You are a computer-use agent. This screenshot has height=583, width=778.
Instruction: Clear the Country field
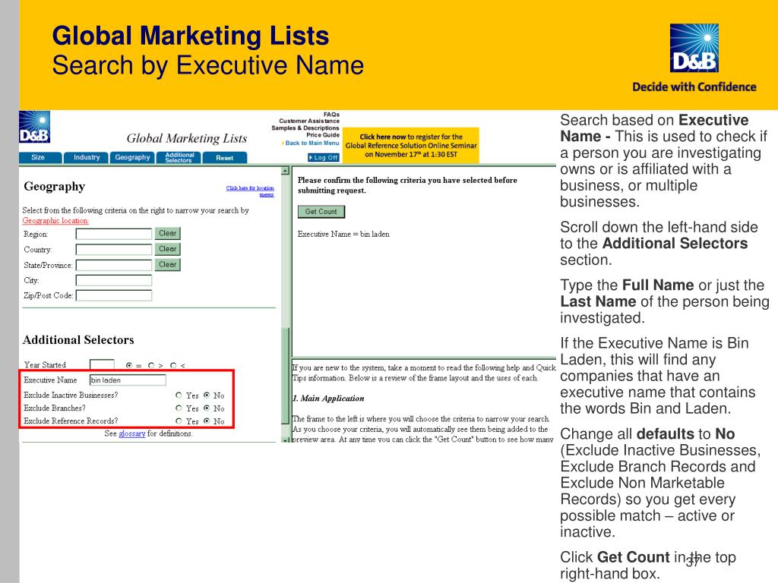click(167, 249)
